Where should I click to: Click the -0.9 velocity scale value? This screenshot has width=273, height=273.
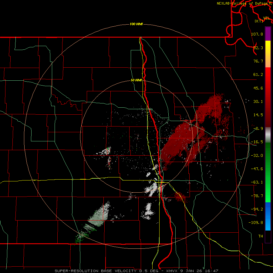258,129
